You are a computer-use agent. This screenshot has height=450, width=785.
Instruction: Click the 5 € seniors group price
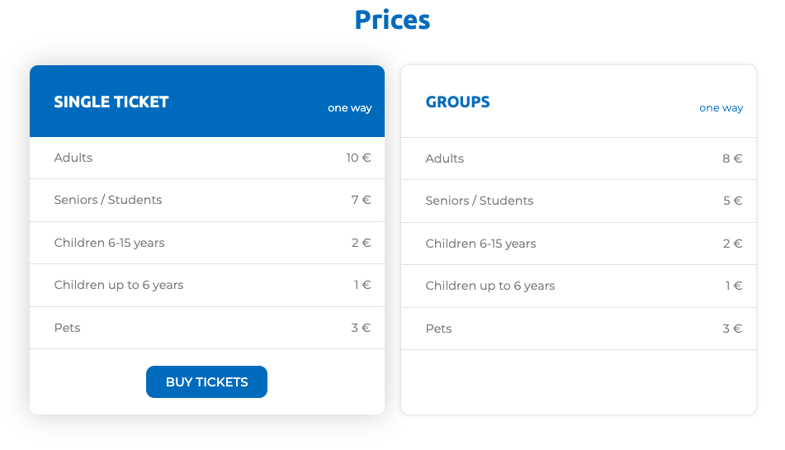pyautogui.click(x=732, y=201)
